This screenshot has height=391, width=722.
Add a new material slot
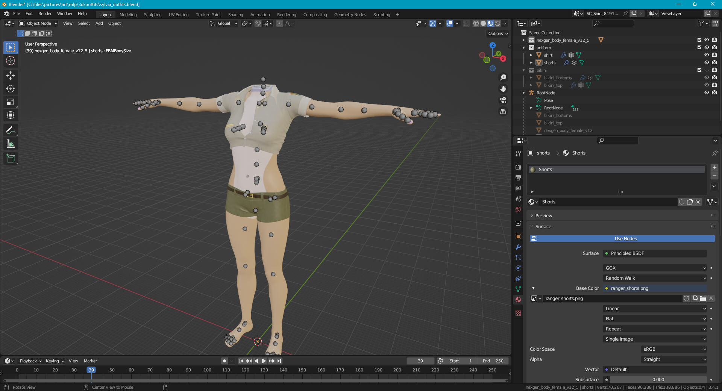[x=714, y=168]
